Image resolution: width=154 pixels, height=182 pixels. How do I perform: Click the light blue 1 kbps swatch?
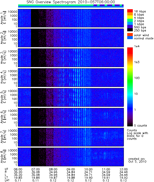click(130, 23)
